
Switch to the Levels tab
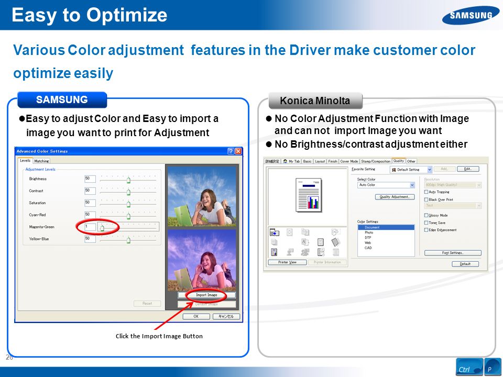coord(25,161)
